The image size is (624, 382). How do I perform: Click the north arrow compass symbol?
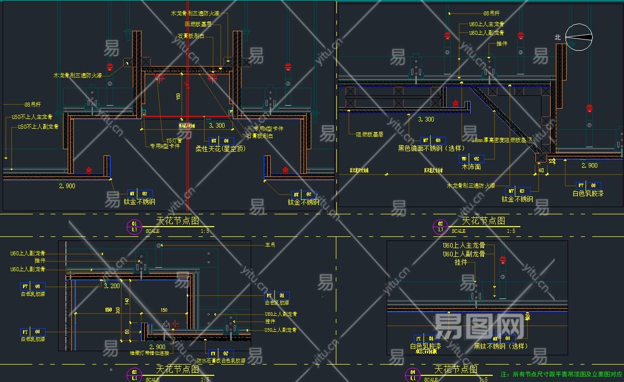pos(578,36)
